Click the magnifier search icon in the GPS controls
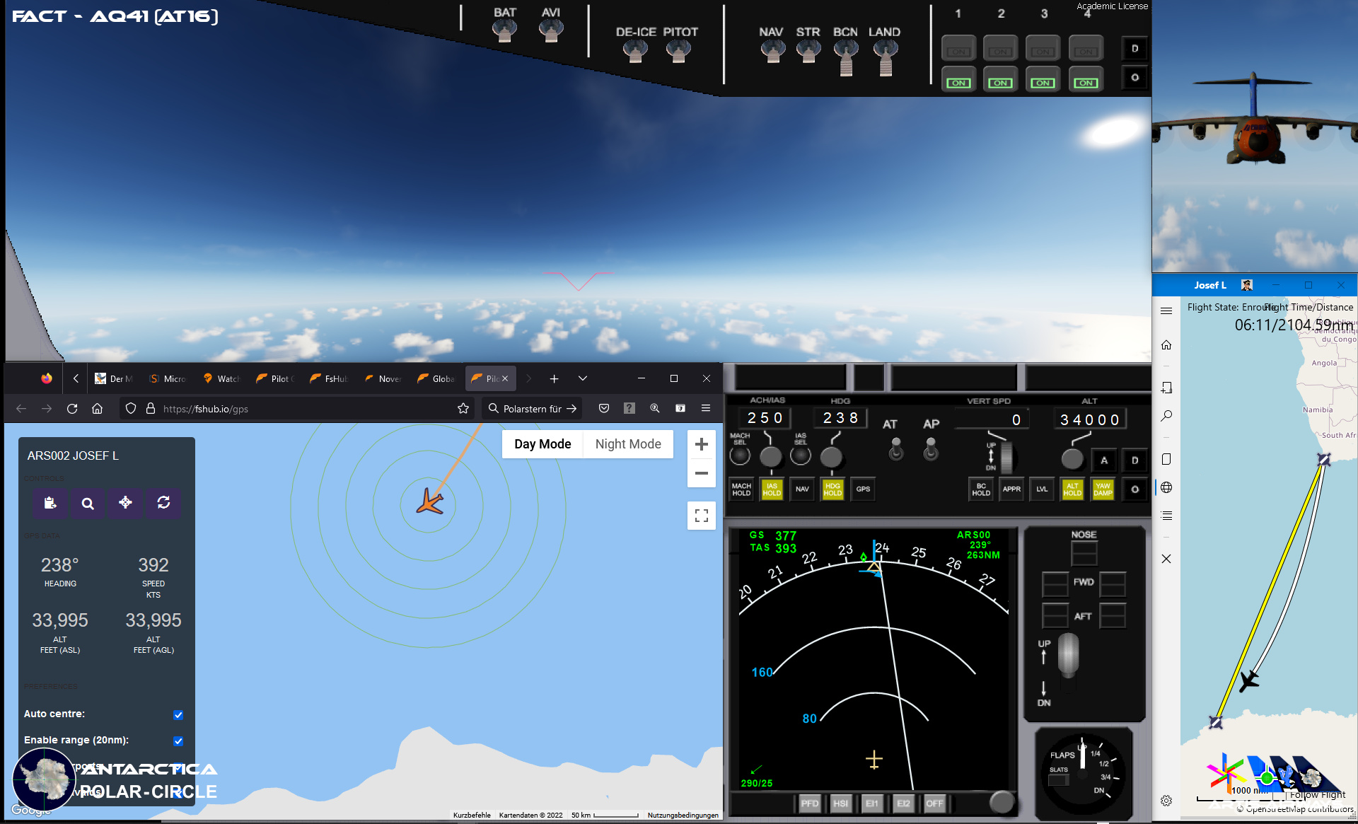The image size is (1358, 824). click(88, 503)
